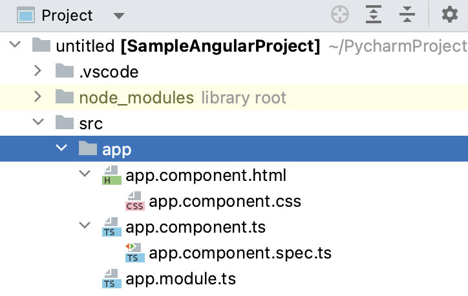Collapse the app.component.ts nested files chevron
The height and width of the screenshot is (296, 468).
click(85, 227)
